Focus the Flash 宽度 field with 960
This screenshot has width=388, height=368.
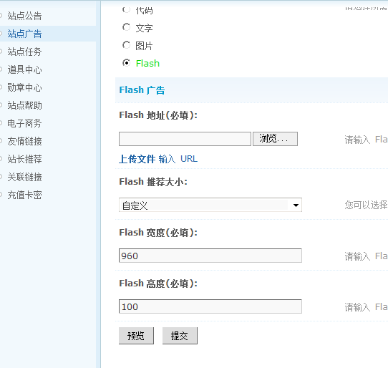[210, 256]
